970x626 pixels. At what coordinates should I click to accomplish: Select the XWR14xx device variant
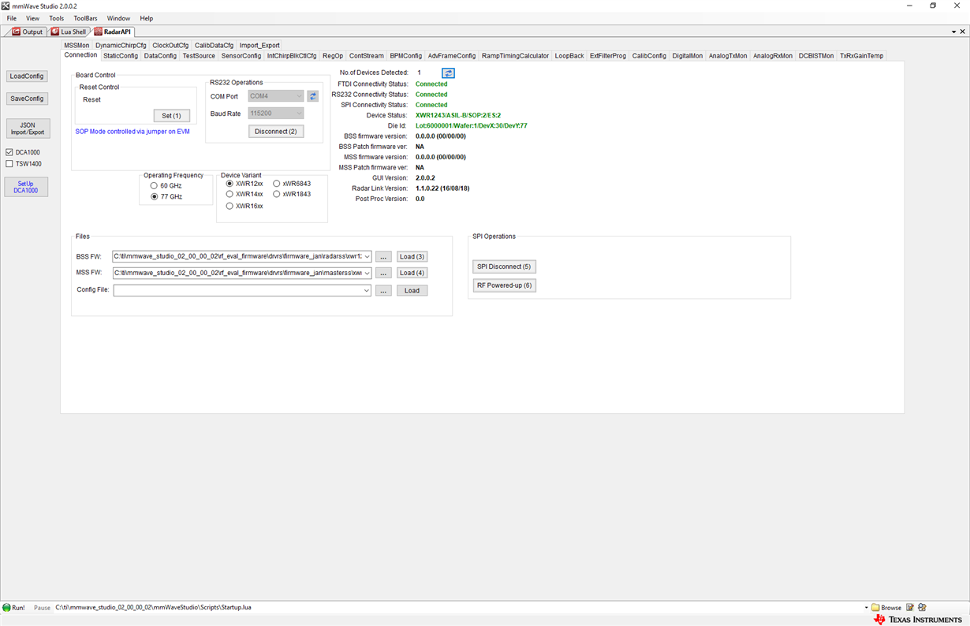pos(229,194)
